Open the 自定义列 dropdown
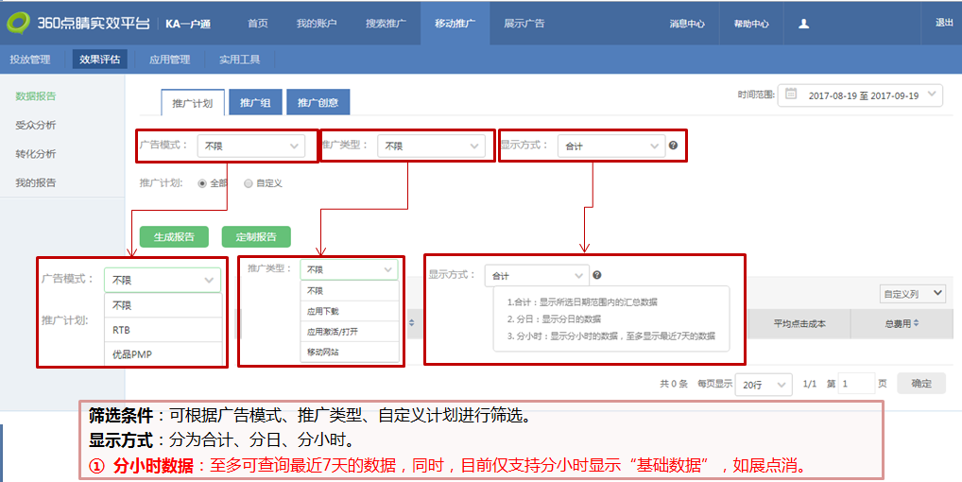Viewport: 962px width, 482px height. [911, 294]
